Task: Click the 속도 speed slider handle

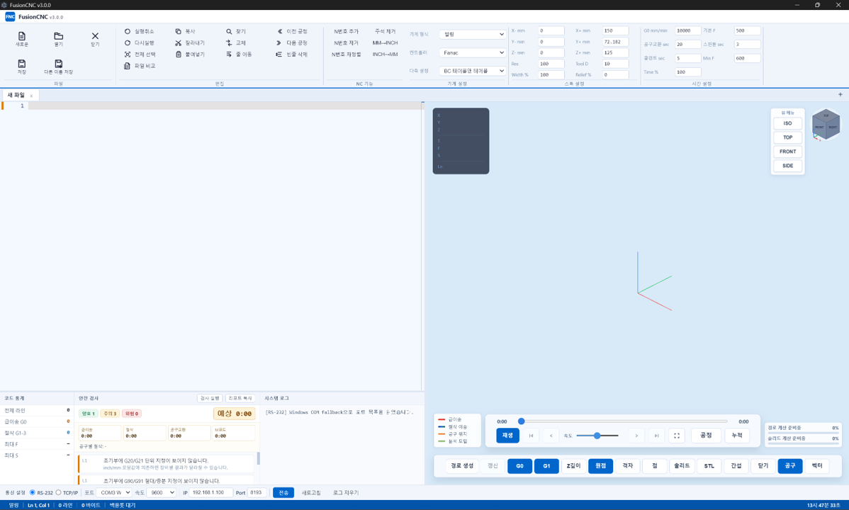Action: tap(597, 436)
